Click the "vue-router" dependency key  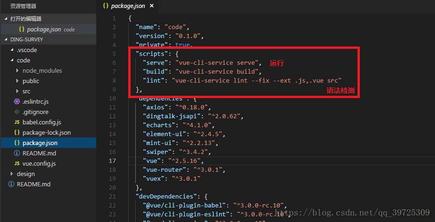point(164,169)
